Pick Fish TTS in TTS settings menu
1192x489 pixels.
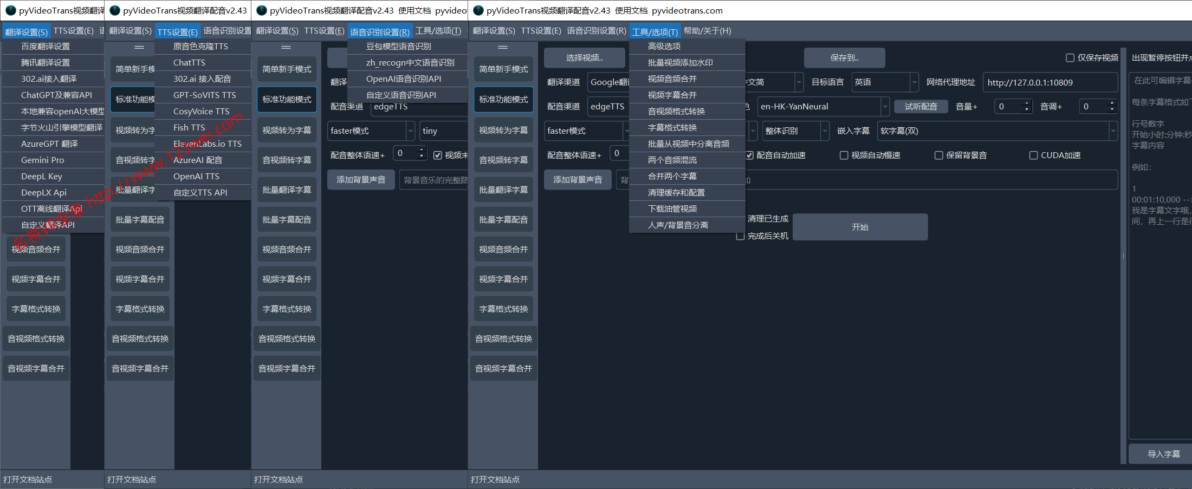[x=189, y=128]
